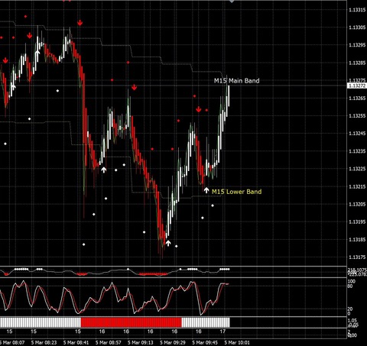Click the 5 Mar 10:01 time label
This screenshot has width=367, height=346.
237,342
